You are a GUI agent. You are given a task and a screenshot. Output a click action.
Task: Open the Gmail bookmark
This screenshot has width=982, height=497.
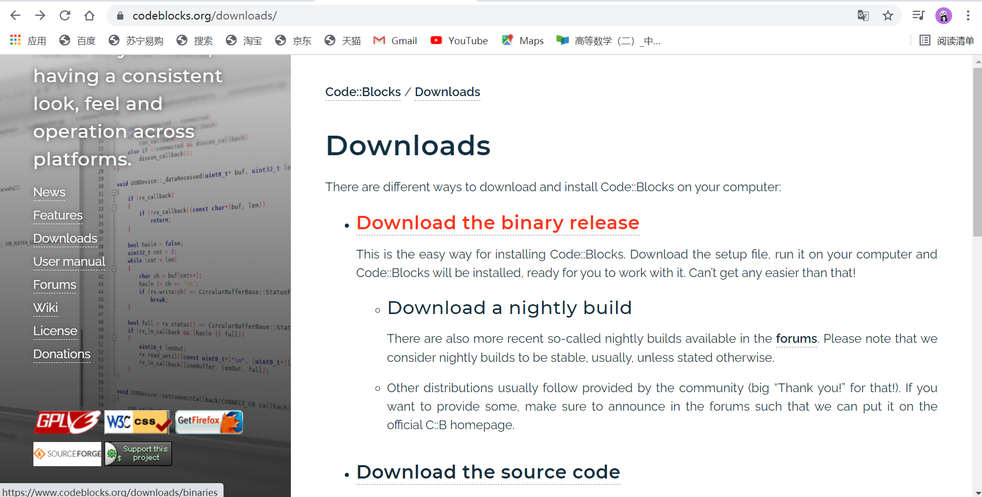[x=395, y=41]
